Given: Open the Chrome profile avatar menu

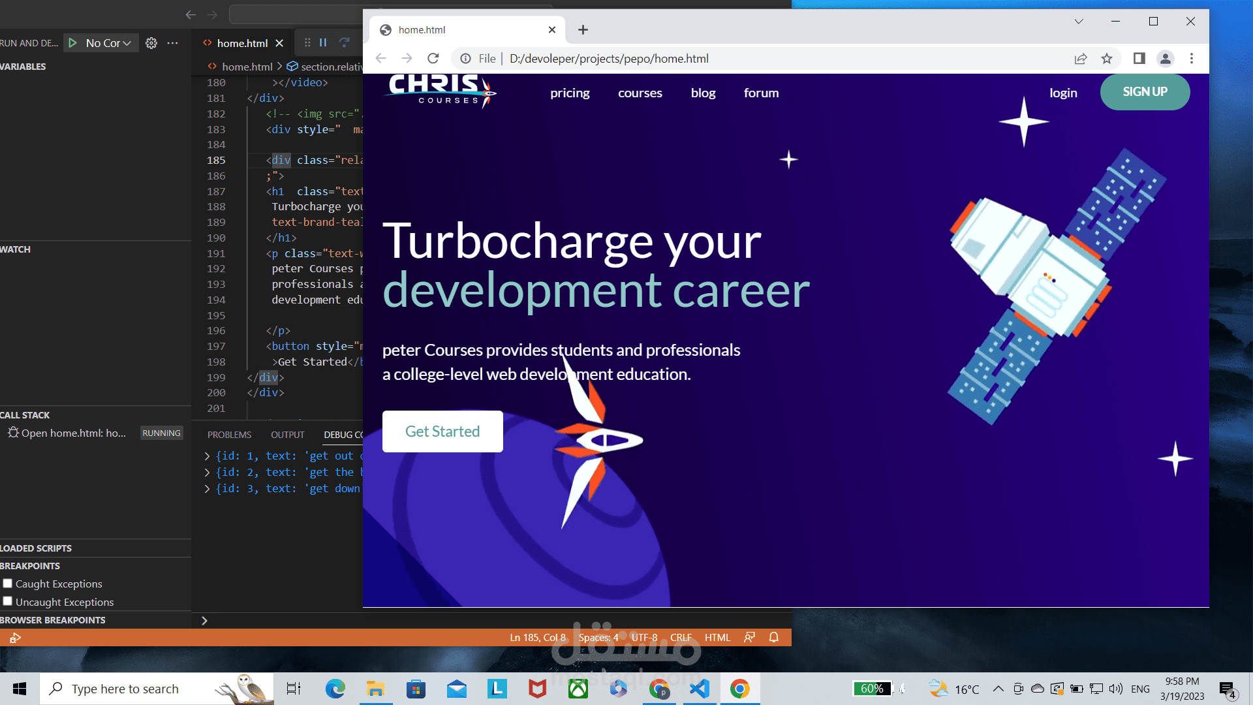Looking at the screenshot, I should [x=1166, y=59].
